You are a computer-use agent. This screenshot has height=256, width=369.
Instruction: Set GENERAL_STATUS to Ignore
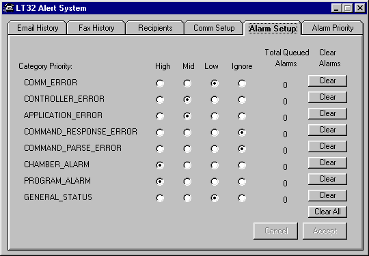[x=242, y=198]
